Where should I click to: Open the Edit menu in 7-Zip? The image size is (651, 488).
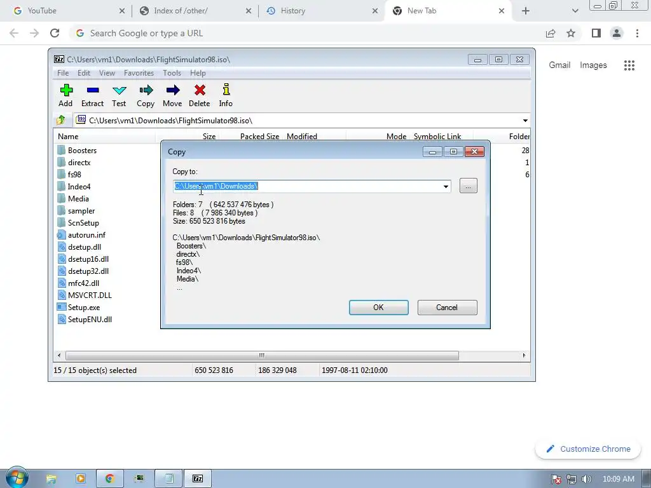[x=84, y=73]
